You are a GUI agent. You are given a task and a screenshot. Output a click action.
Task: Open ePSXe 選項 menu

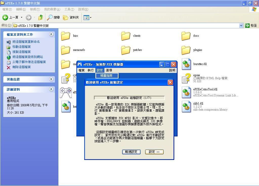tap(109, 70)
